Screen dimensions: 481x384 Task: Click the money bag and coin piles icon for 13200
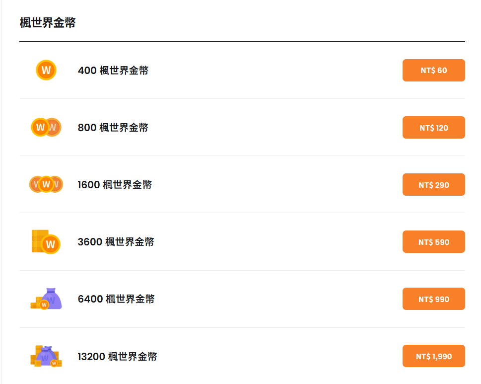(x=46, y=356)
